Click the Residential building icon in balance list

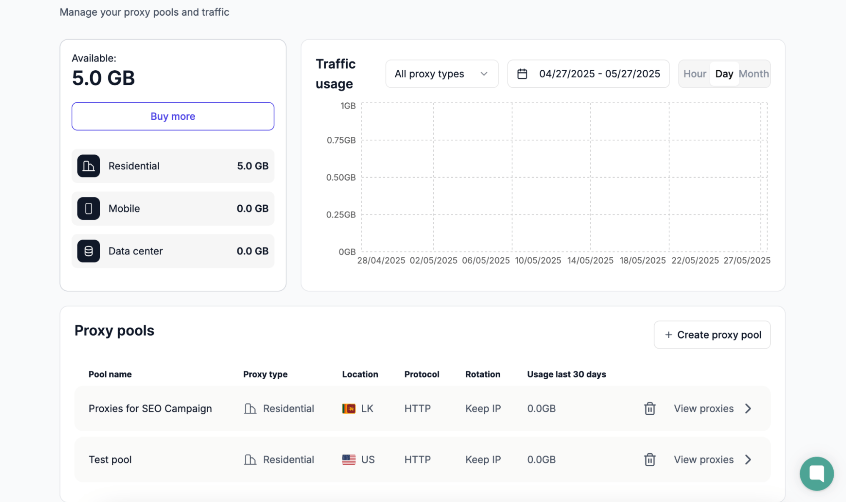88,166
